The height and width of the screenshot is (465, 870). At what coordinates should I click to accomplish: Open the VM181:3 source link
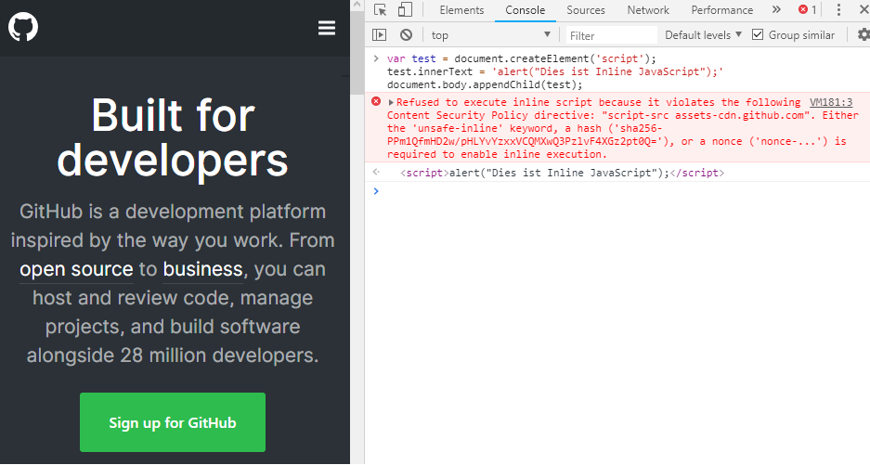[831, 102]
